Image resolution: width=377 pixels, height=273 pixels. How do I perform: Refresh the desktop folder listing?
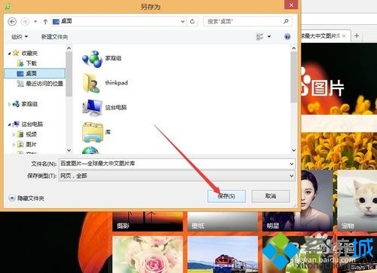(x=192, y=22)
